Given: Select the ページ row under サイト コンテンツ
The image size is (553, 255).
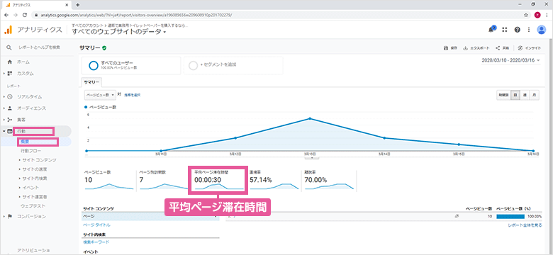Looking at the screenshot, I should pyautogui.click(x=151, y=216).
